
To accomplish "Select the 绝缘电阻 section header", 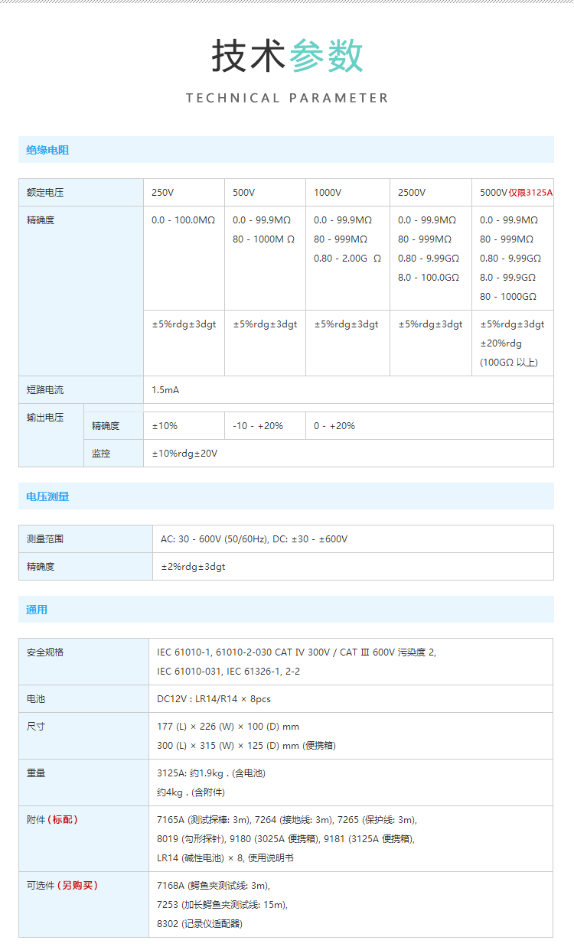I will click(47, 150).
